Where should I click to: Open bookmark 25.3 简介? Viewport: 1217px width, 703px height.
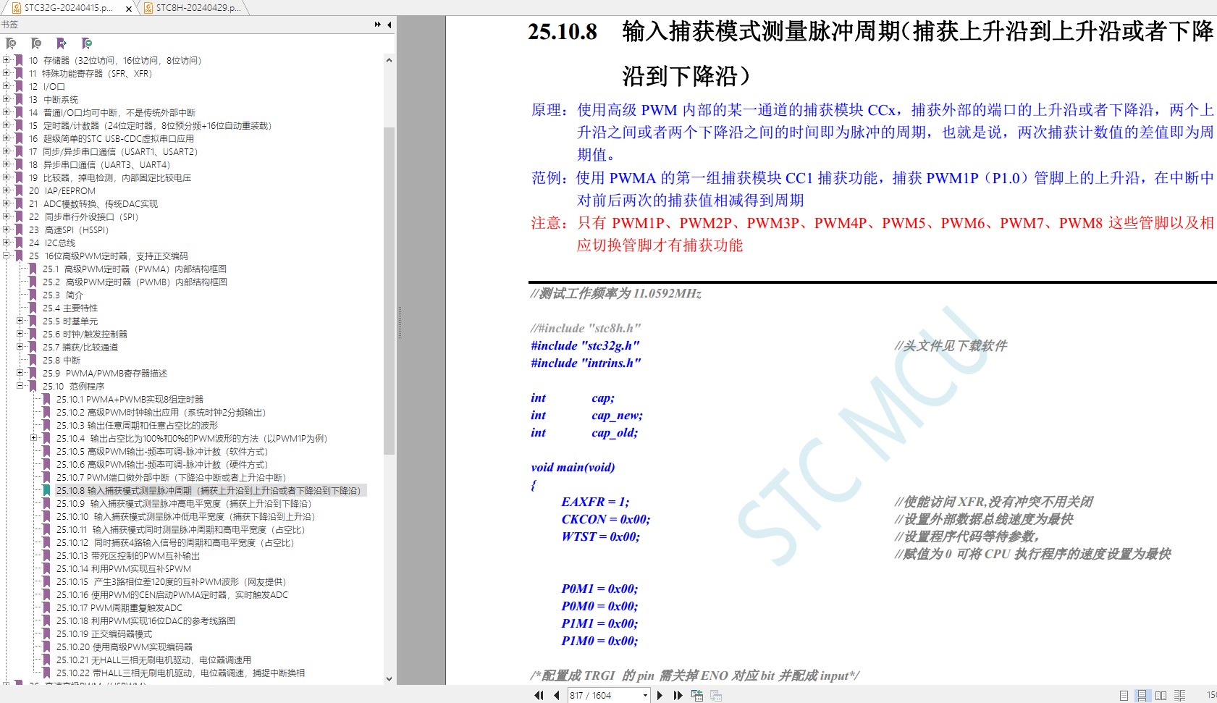(x=63, y=295)
